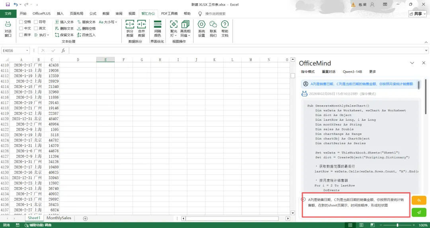
Task: Collapse the ribbon with the up chevron
Action: click(x=426, y=42)
